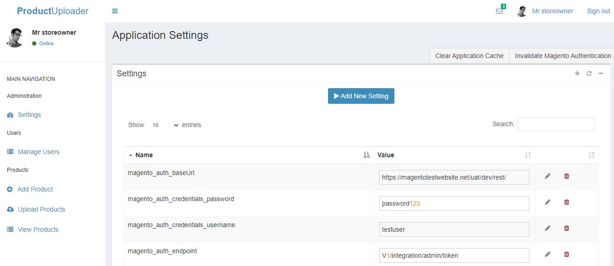Click Invalidate Magento Authentication button
The height and width of the screenshot is (266, 614).
click(x=562, y=56)
